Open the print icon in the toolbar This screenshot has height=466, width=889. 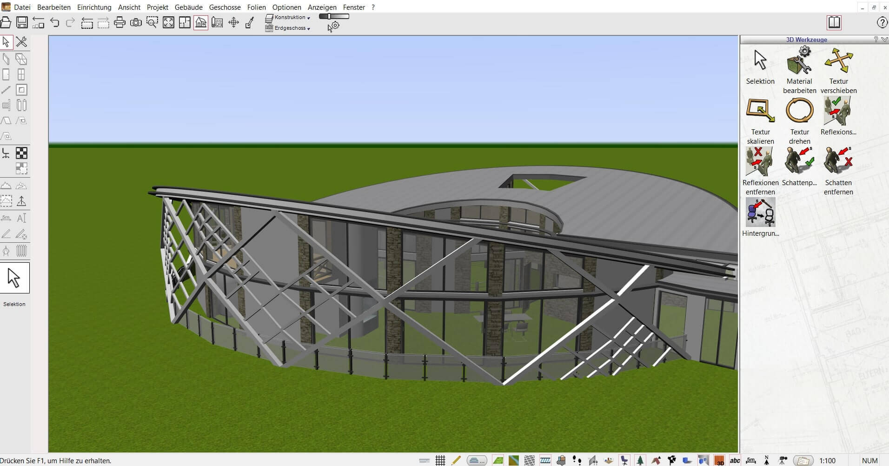coord(120,22)
